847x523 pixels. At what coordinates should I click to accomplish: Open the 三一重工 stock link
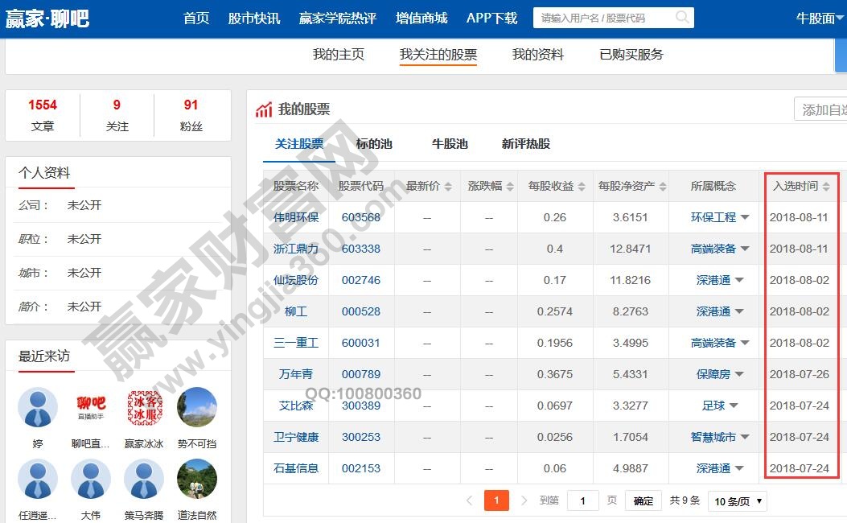296,343
